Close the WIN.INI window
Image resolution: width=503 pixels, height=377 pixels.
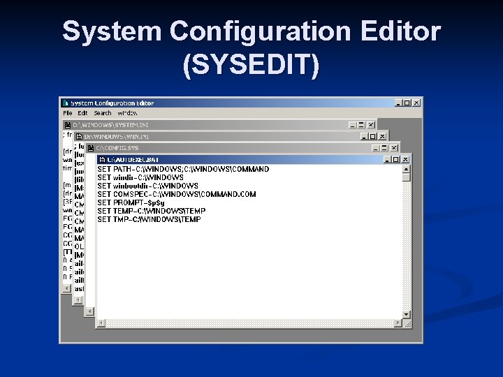click(x=382, y=137)
